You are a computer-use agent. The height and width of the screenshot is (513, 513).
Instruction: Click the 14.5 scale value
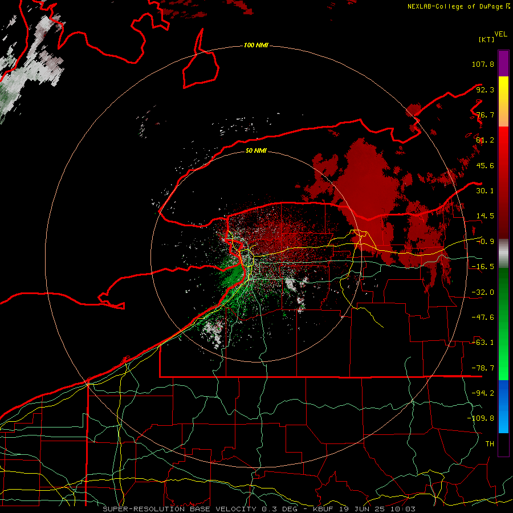485,216
